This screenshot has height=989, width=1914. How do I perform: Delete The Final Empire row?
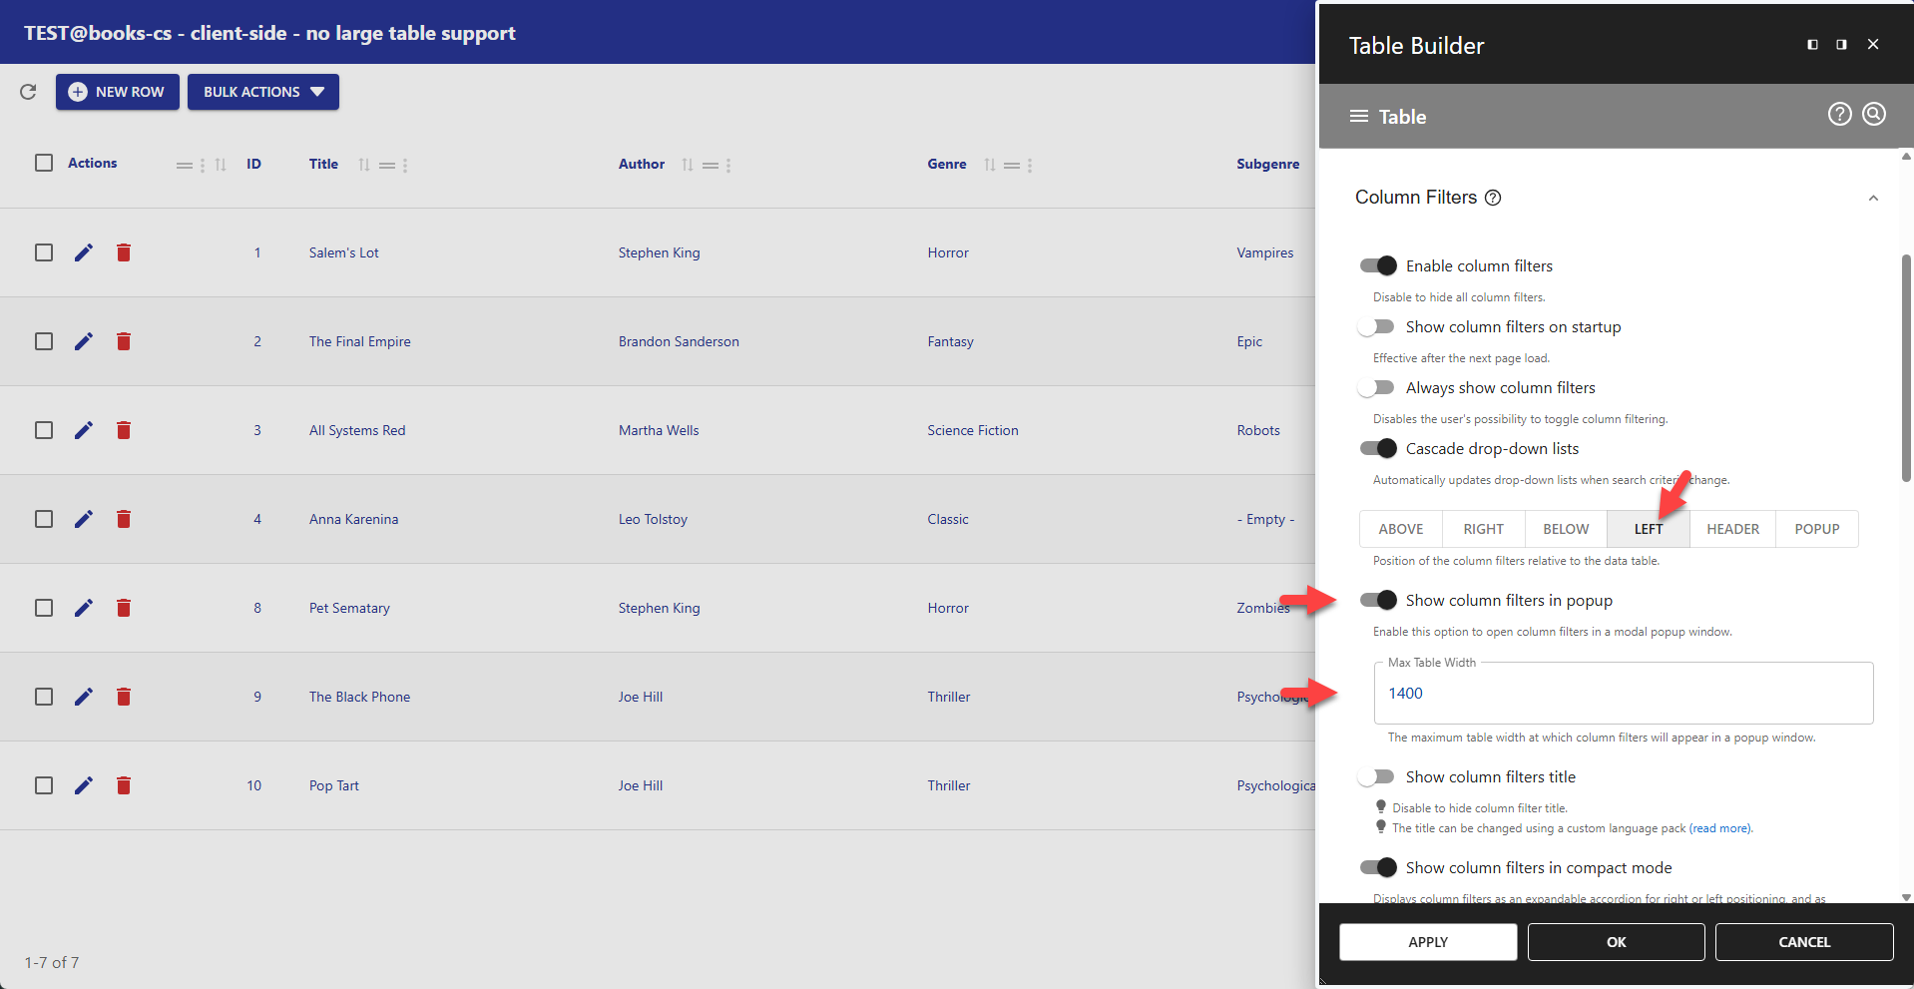coord(124,341)
